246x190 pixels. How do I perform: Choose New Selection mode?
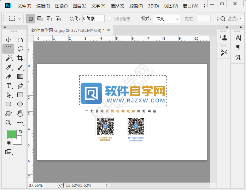point(31,19)
